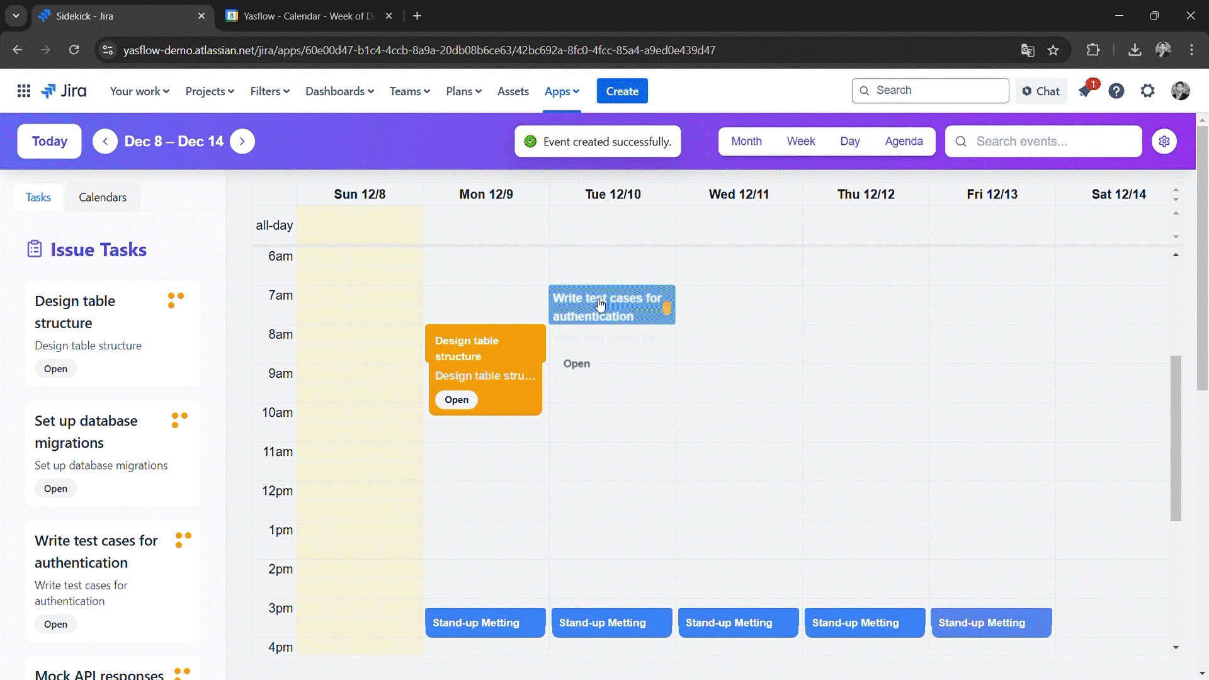Click drag handle on Design table structure task

coord(176,300)
